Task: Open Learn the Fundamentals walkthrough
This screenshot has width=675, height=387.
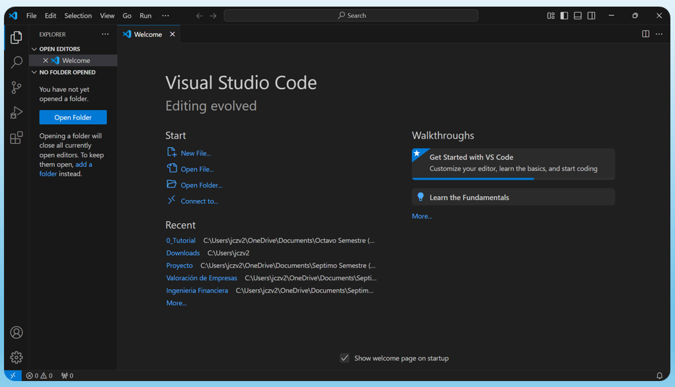Action: 513,197
